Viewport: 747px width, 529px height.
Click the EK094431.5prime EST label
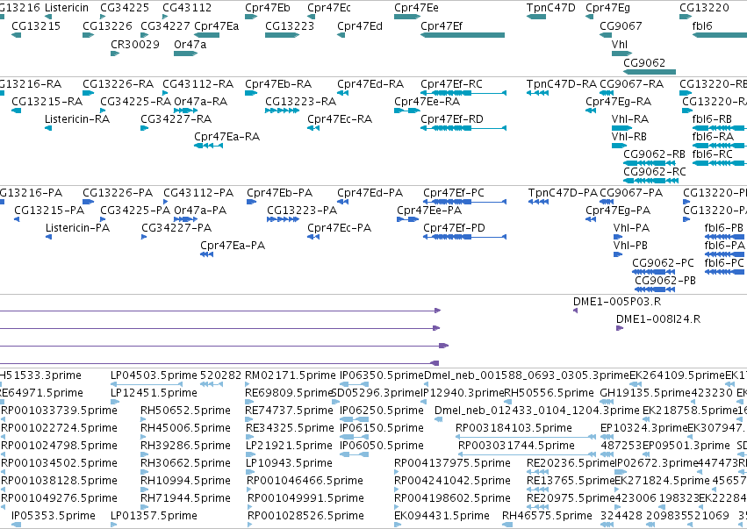pyautogui.click(x=442, y=516)
